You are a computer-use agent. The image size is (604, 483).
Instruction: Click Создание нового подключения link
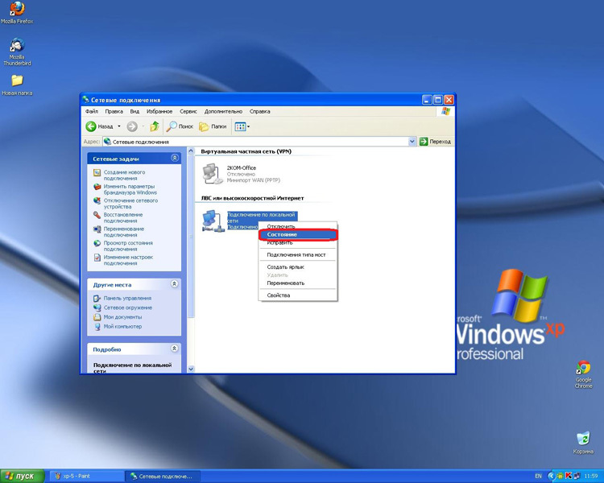point(124,175)
